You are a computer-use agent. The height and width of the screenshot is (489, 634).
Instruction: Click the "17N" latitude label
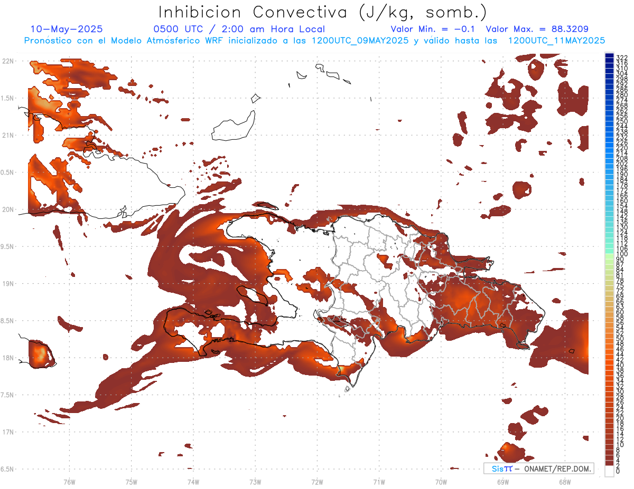coord(9,432)
